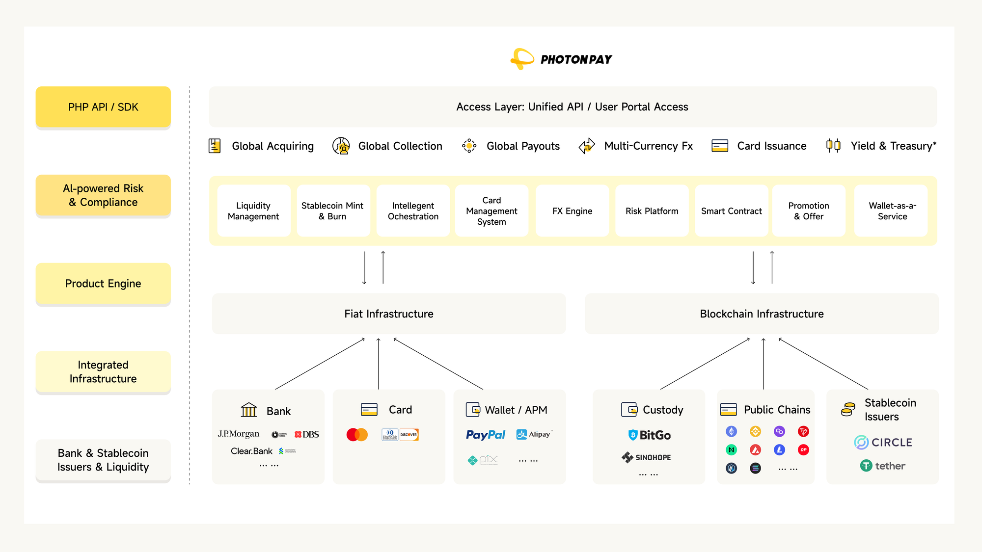Image resolution: width=982 pixels, height=552 pixels.
Task: Click the Yield & Treasury candlestick icon
Action: (x=833, y=146)
